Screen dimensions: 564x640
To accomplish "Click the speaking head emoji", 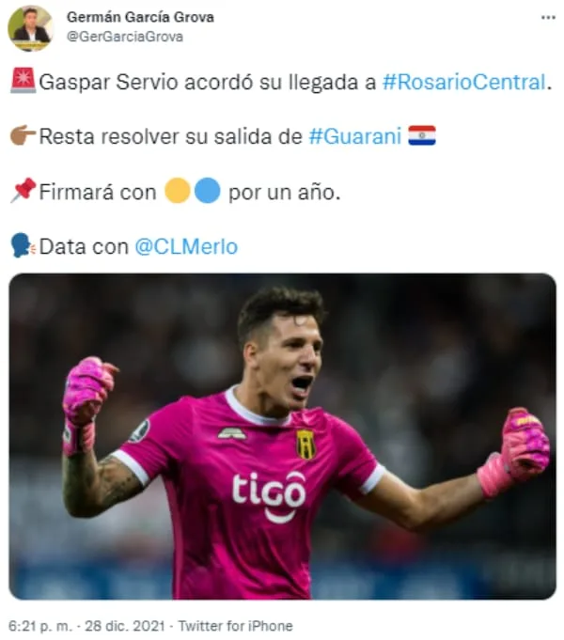I will (x=23, y=245).
